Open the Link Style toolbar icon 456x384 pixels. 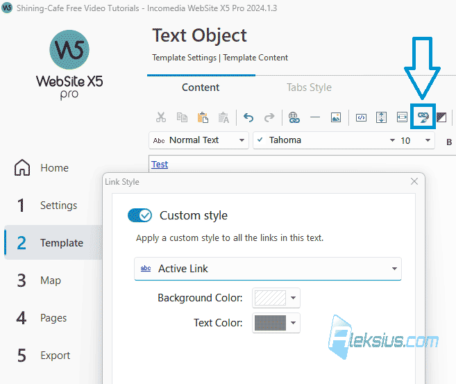[x=423, y=117]
